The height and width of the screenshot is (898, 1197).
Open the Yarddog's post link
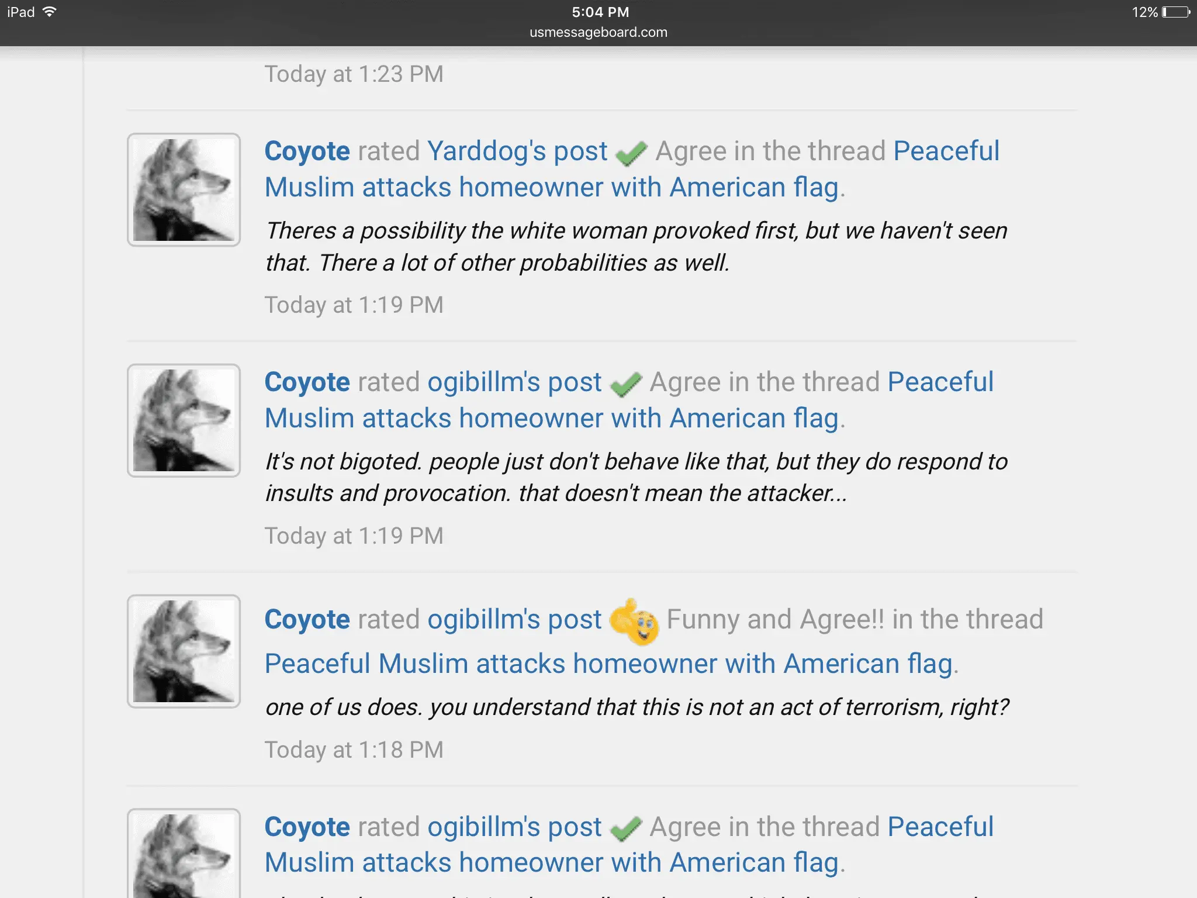click(517, 151)
